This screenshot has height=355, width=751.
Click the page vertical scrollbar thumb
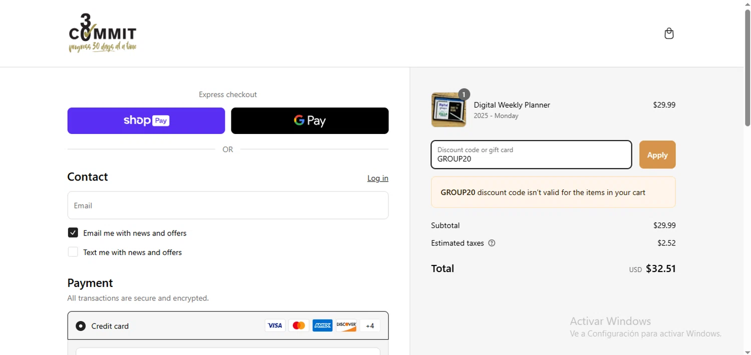point(747,67)
